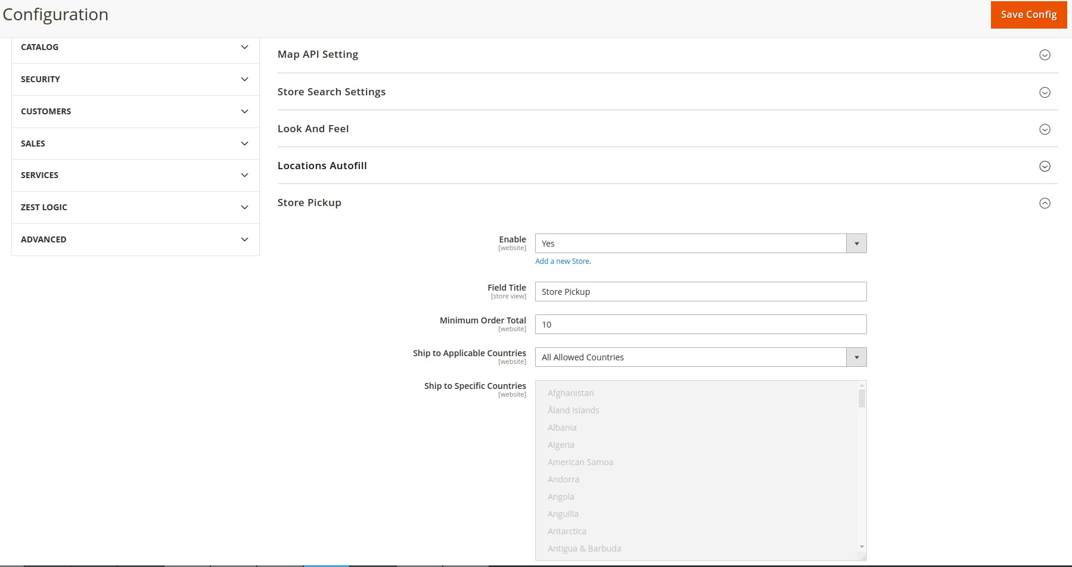This screenshot has height=567, width=1072.
Task: Select Åland Islands in countries list
Action: 573,410
